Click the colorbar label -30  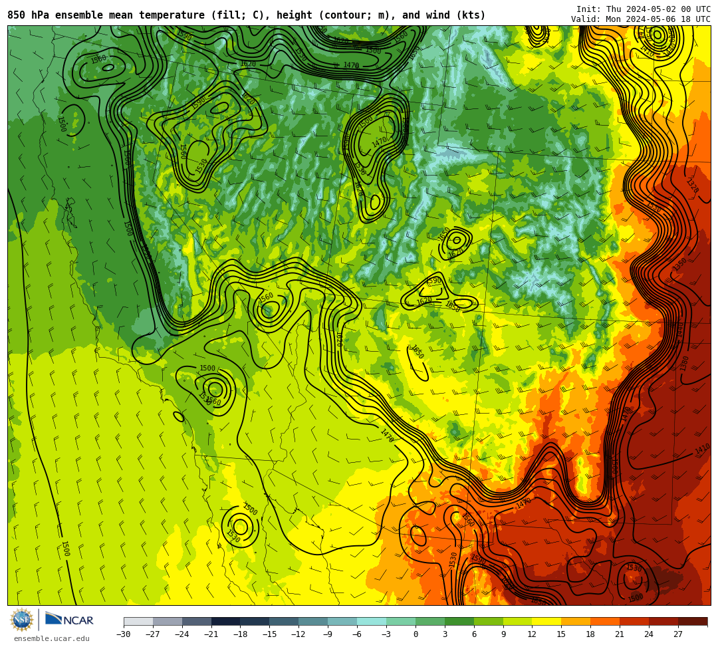[x=124, y=634]
